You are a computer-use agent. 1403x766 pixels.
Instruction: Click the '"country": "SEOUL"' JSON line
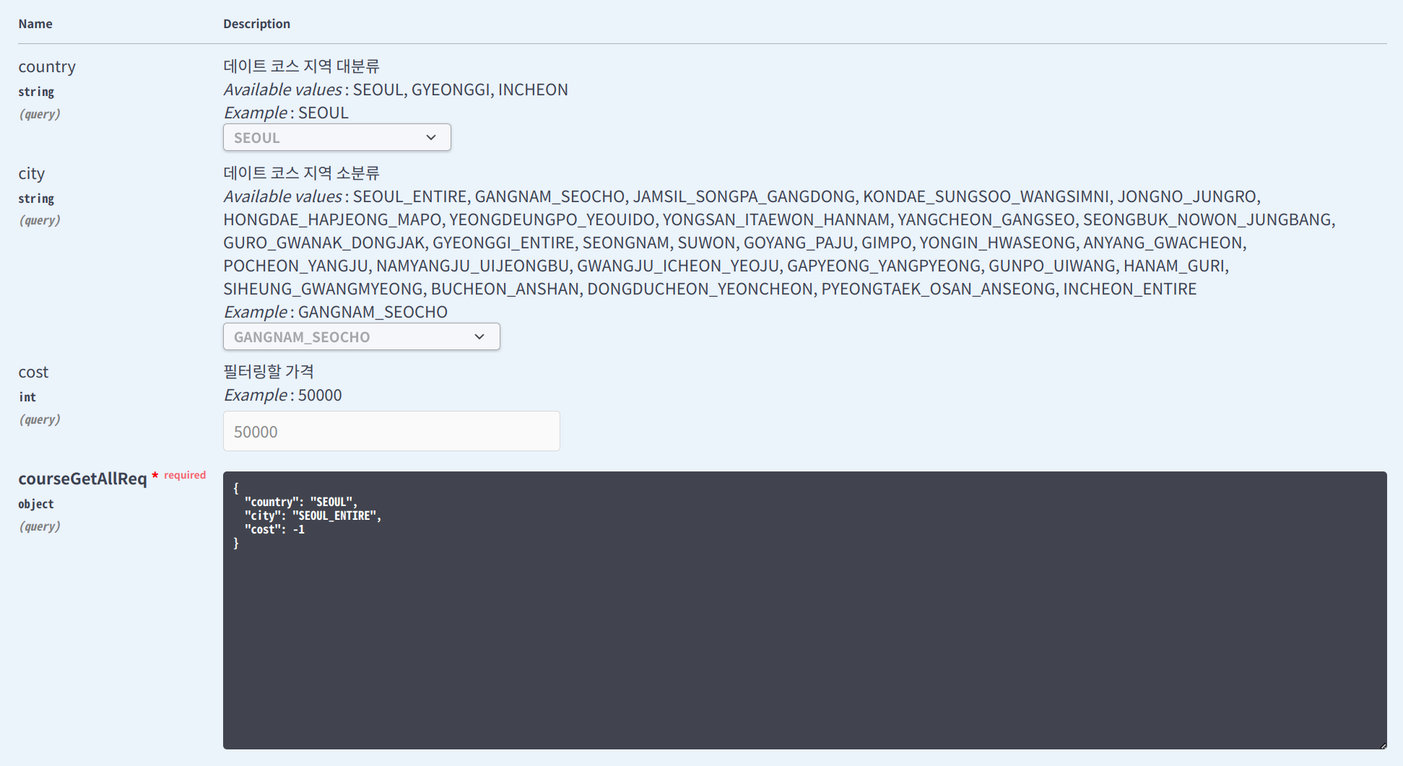coord(300,502)
